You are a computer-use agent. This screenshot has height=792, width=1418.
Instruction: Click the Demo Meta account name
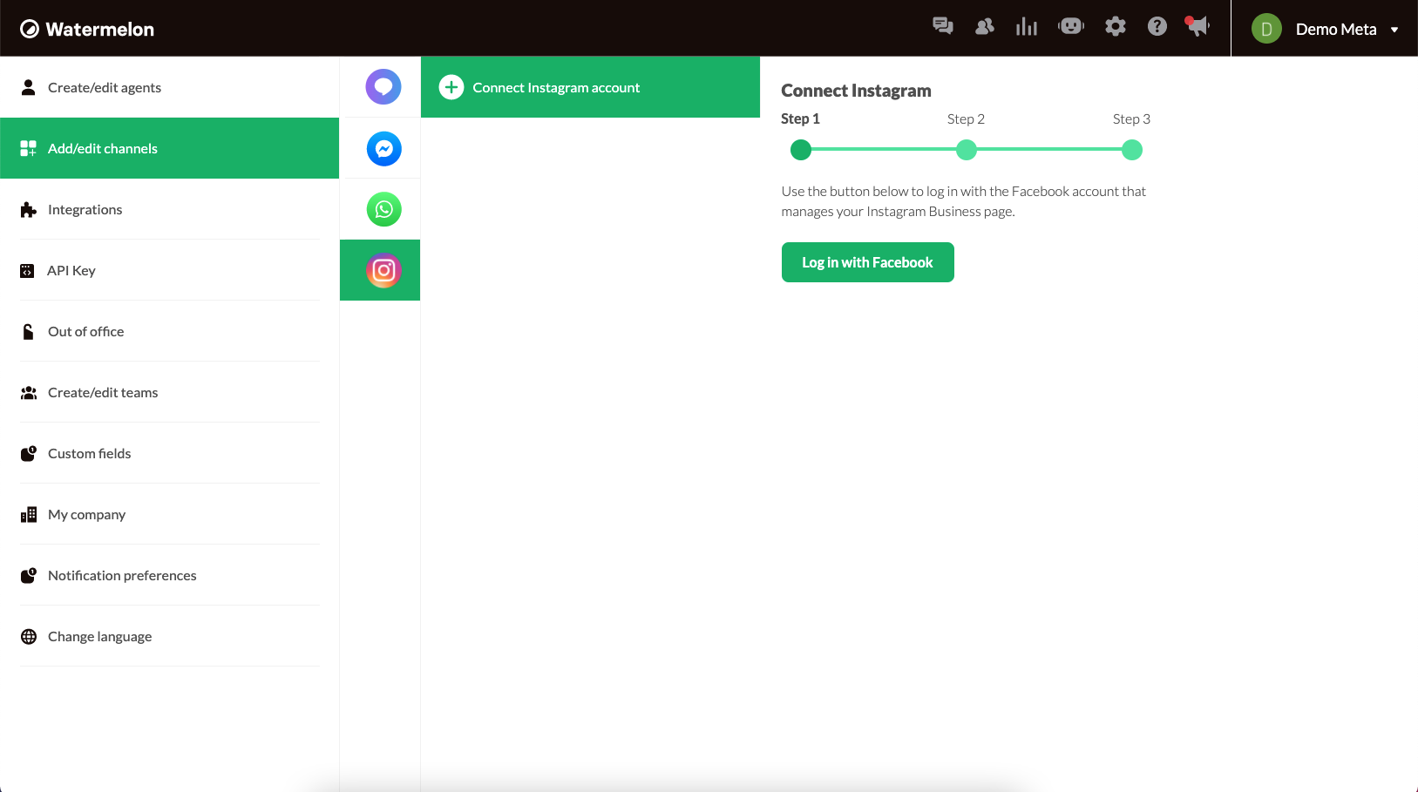point(1336,29)
